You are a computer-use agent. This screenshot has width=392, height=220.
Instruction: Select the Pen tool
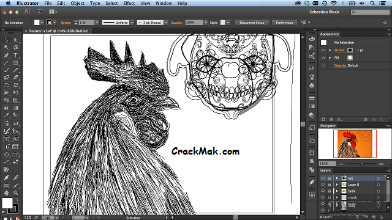tap(7, 55)
